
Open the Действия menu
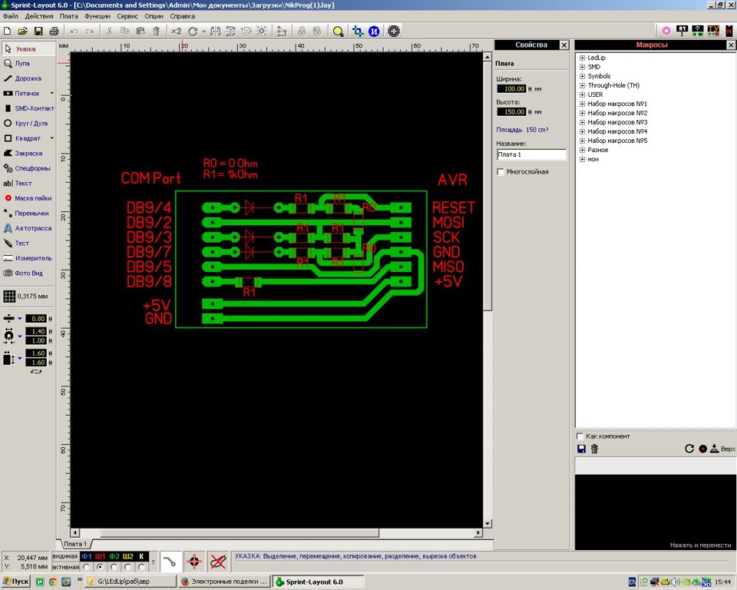point(39,16)
